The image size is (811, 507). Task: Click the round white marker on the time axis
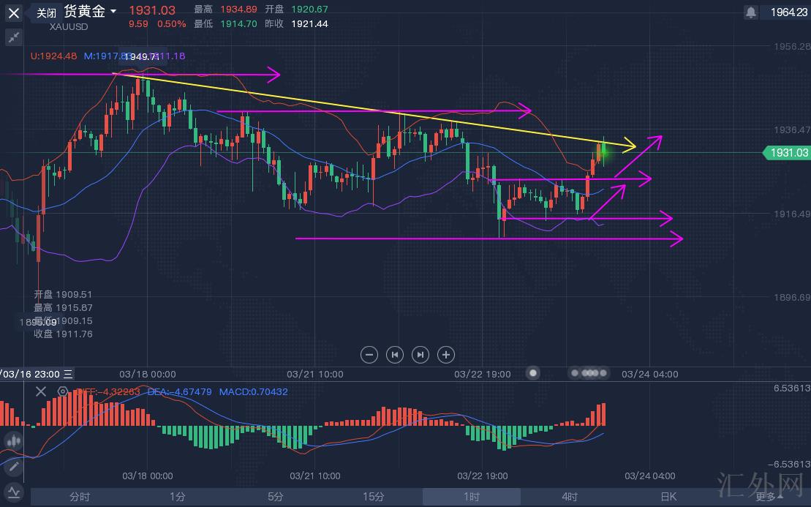[532, 372]
